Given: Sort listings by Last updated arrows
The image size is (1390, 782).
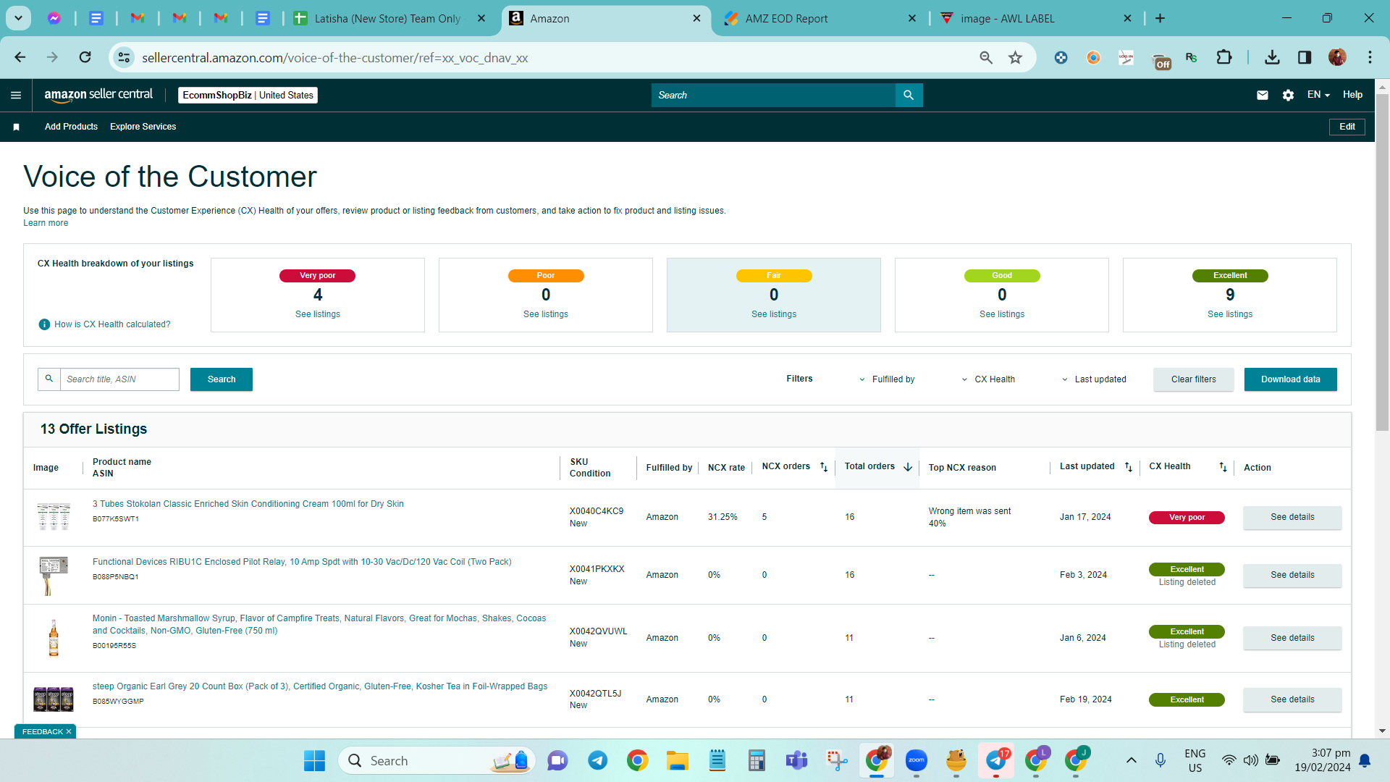Looking at the screenshot, I should click(1129, 467).
